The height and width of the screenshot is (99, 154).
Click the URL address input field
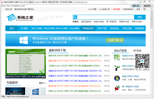point(66,6)
